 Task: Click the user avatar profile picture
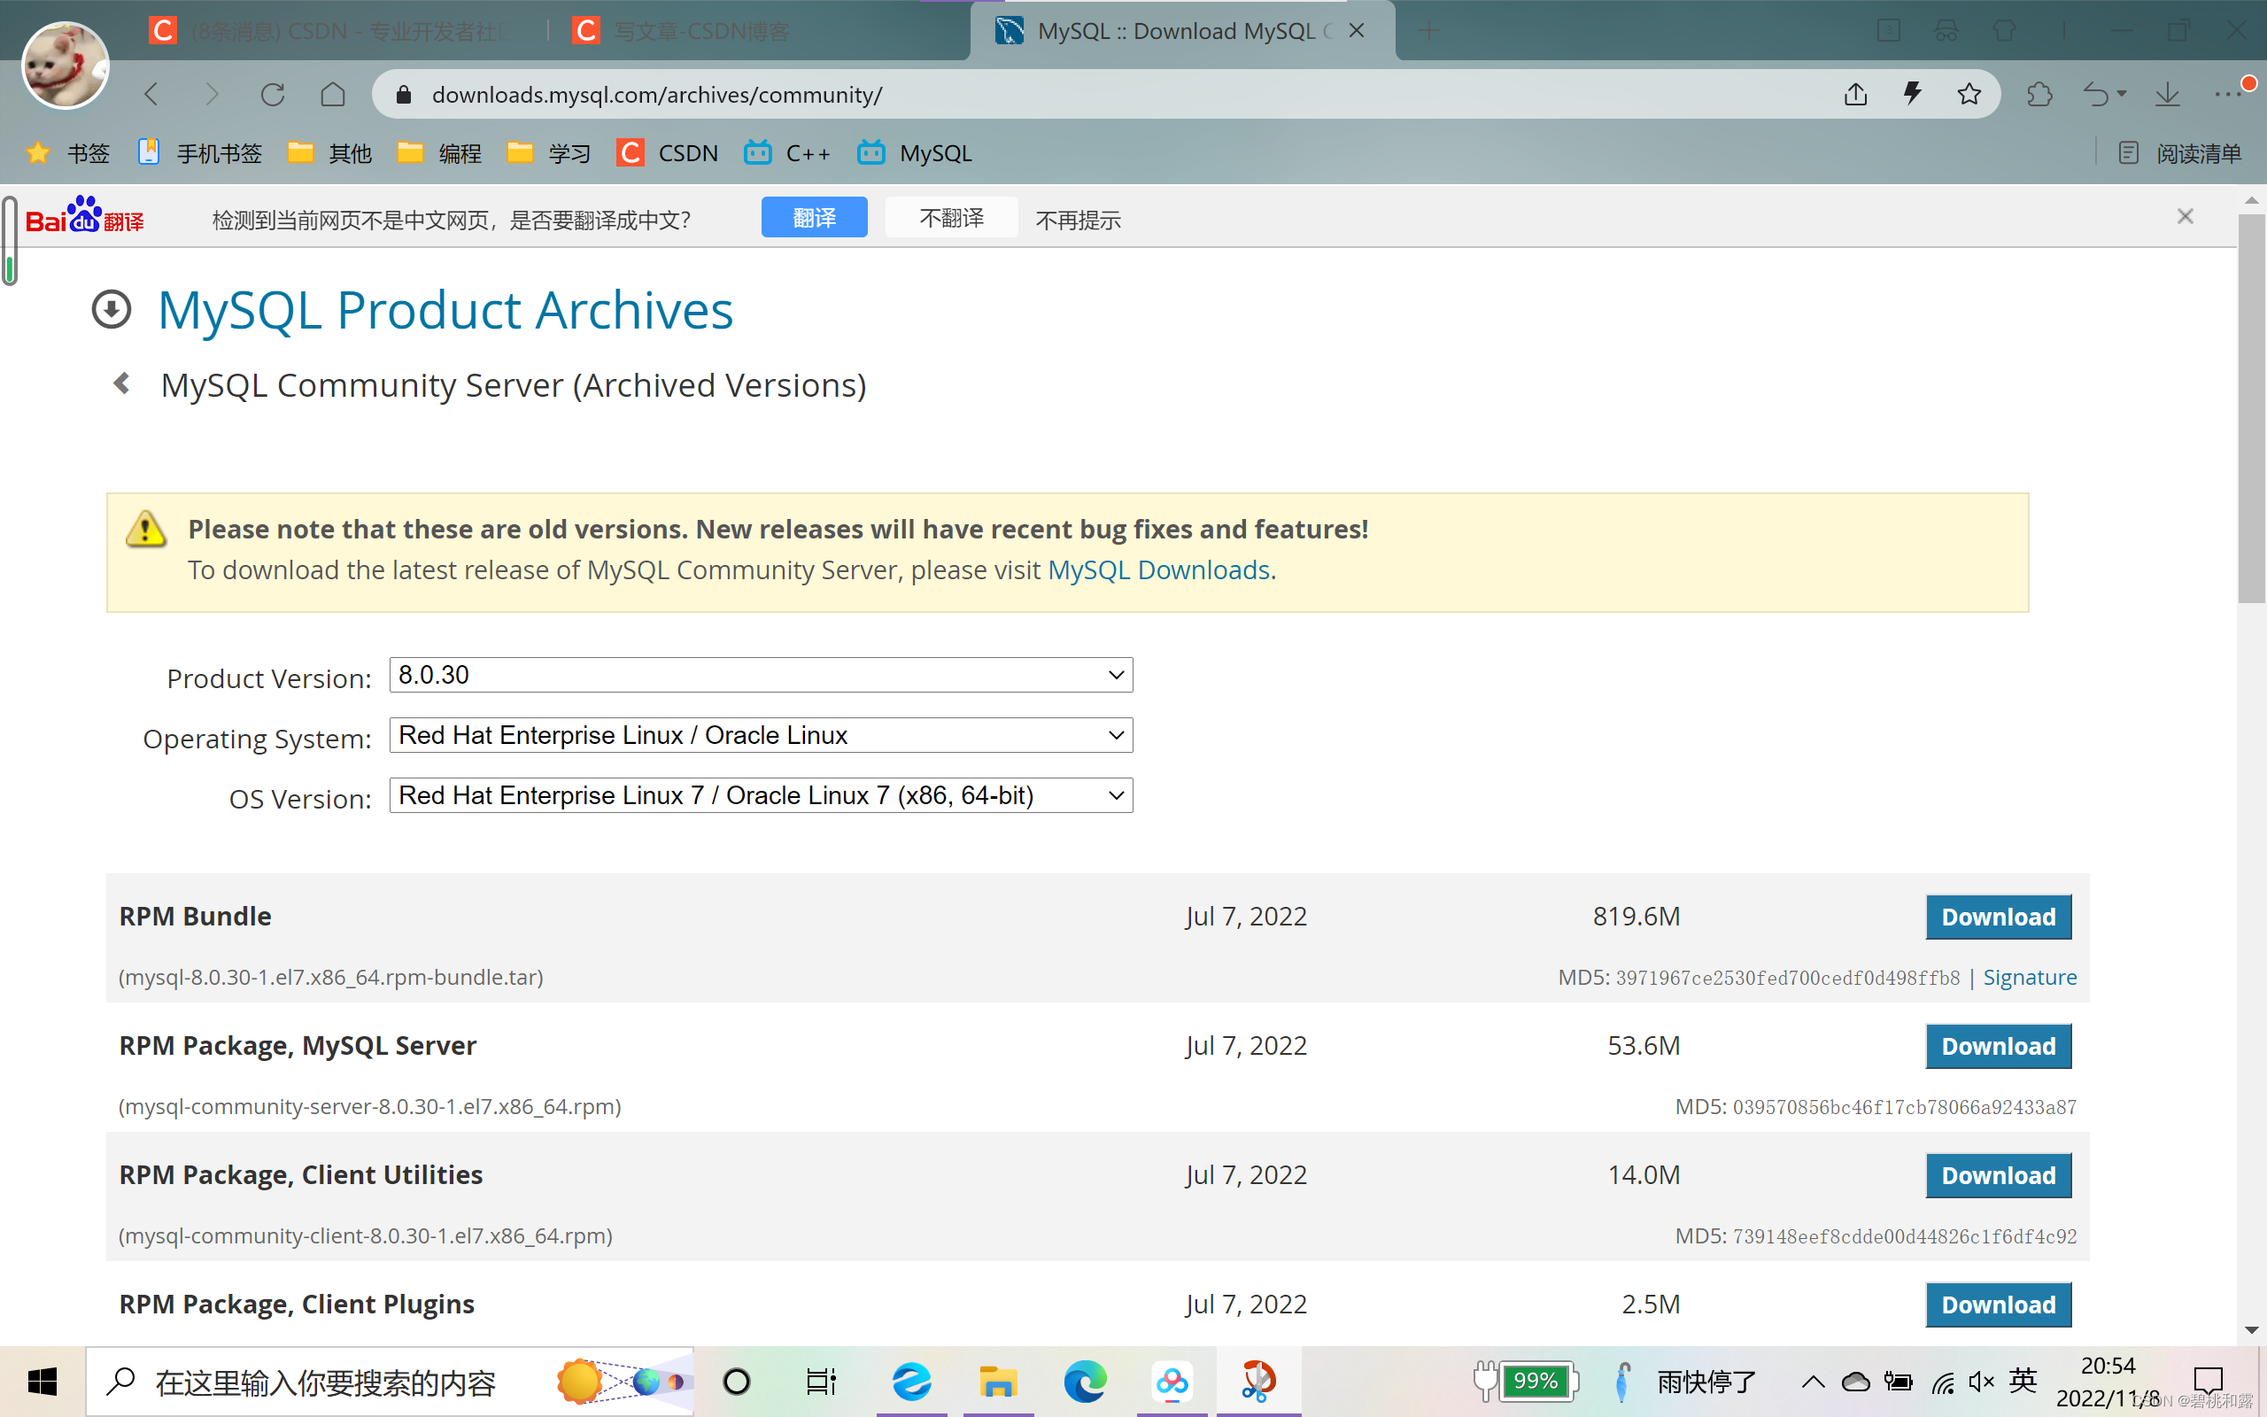[66, 66]
